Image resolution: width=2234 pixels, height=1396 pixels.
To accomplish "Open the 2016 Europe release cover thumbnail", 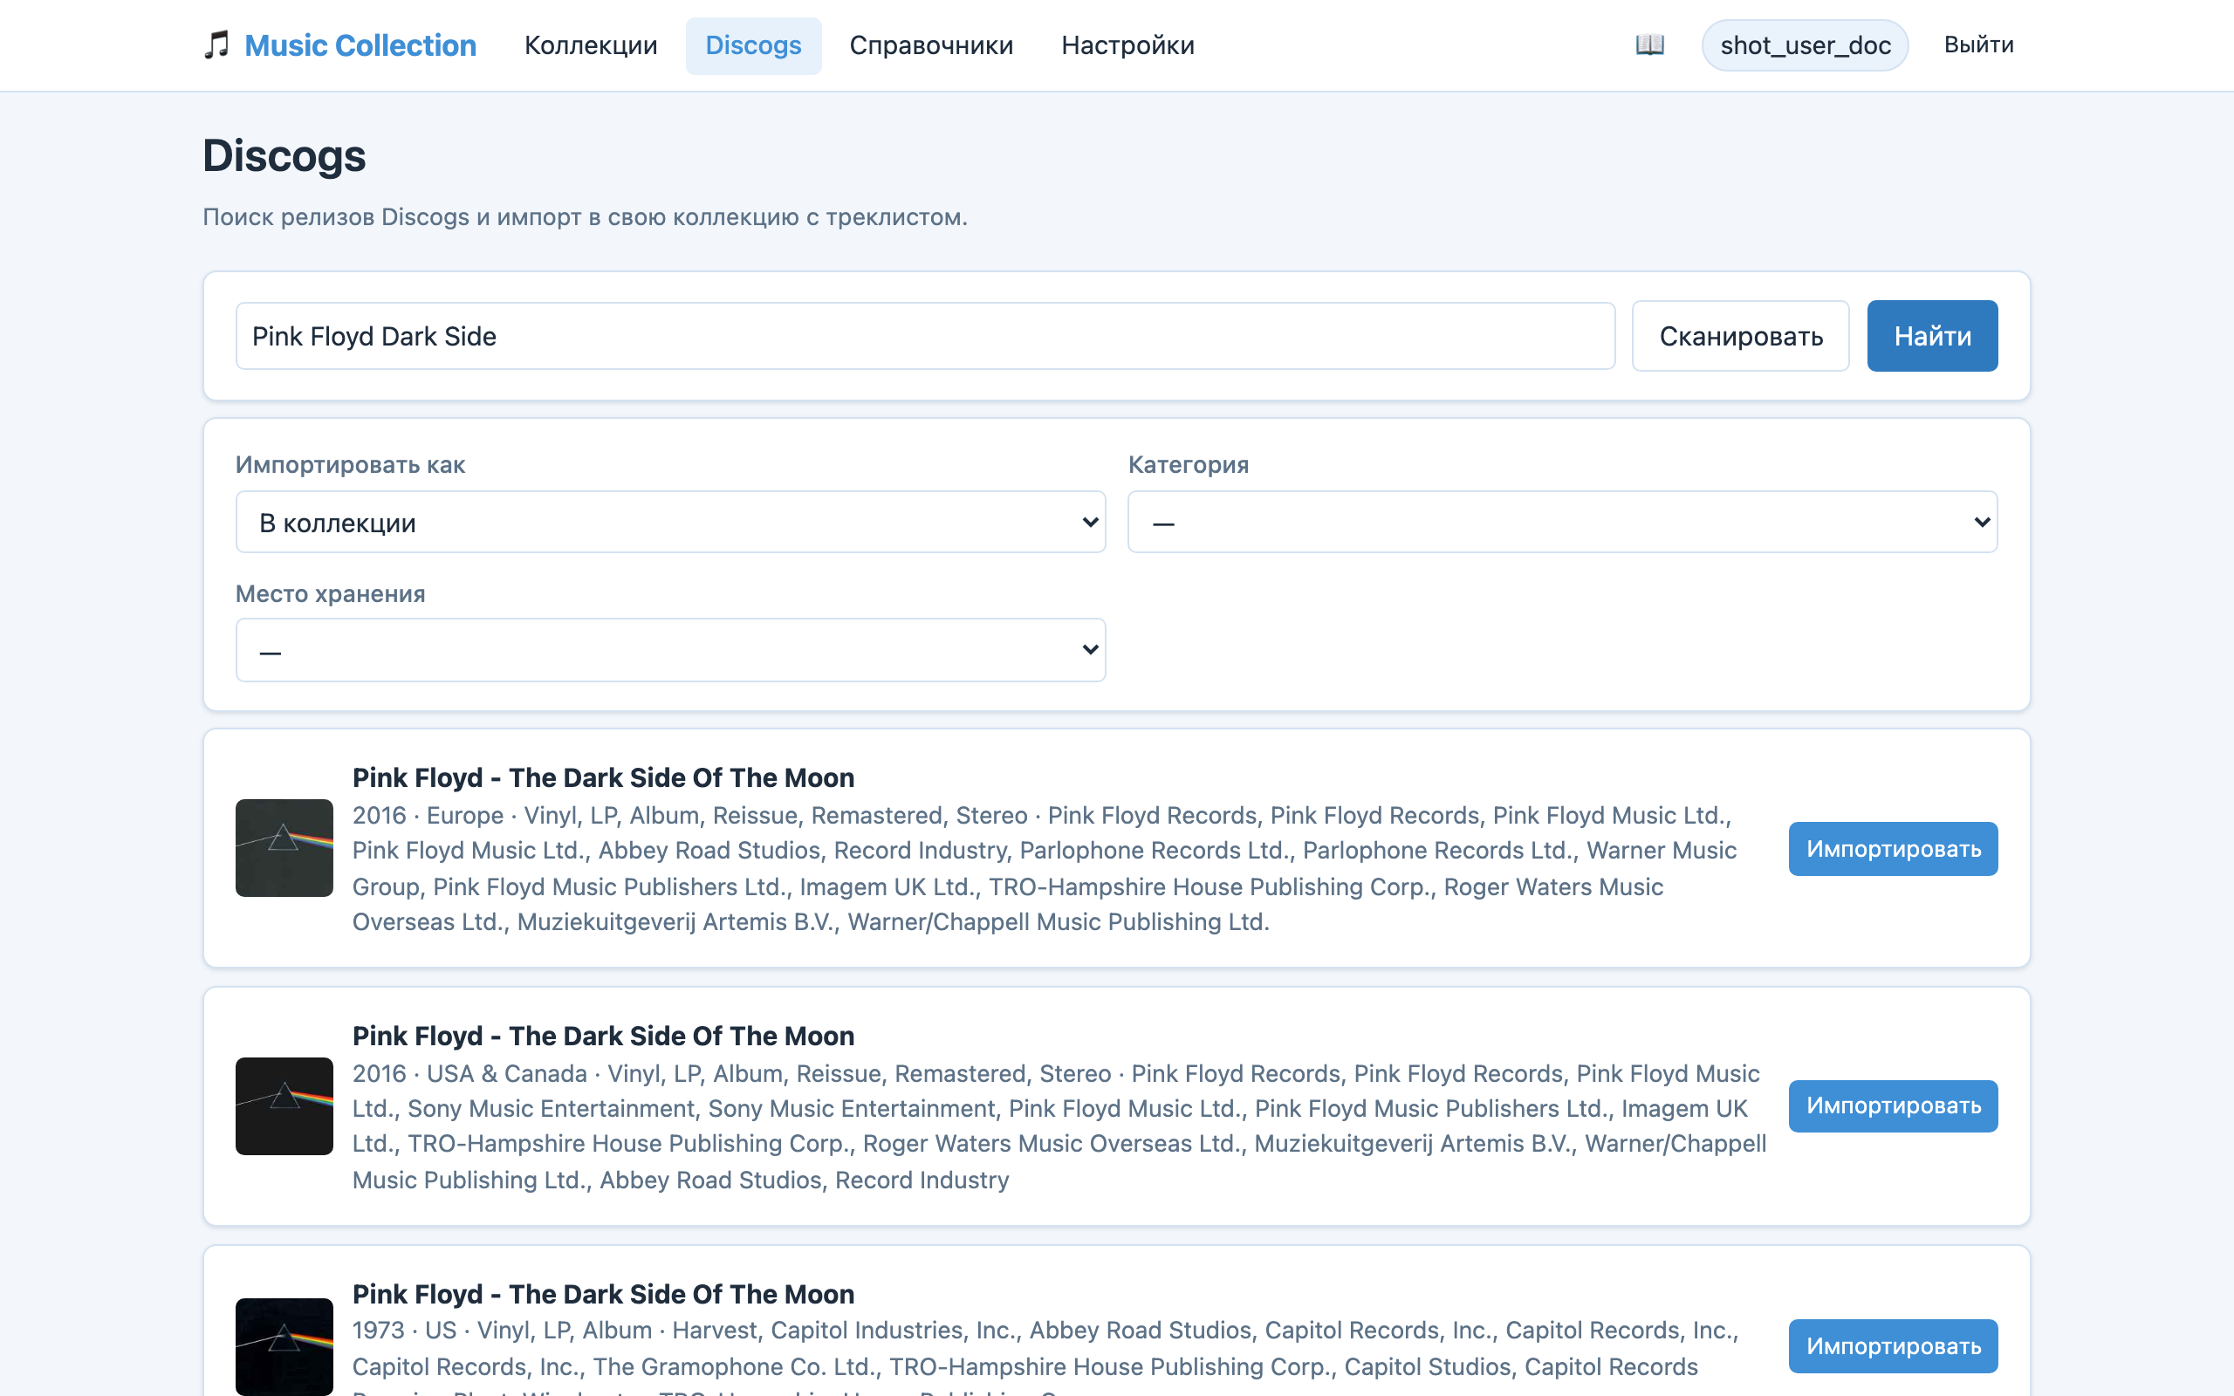I will tap(284, 848).
